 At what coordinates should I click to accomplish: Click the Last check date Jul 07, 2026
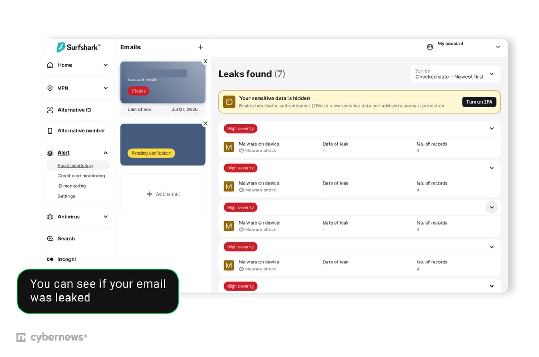pyautogui.click(x=185, y=110)
